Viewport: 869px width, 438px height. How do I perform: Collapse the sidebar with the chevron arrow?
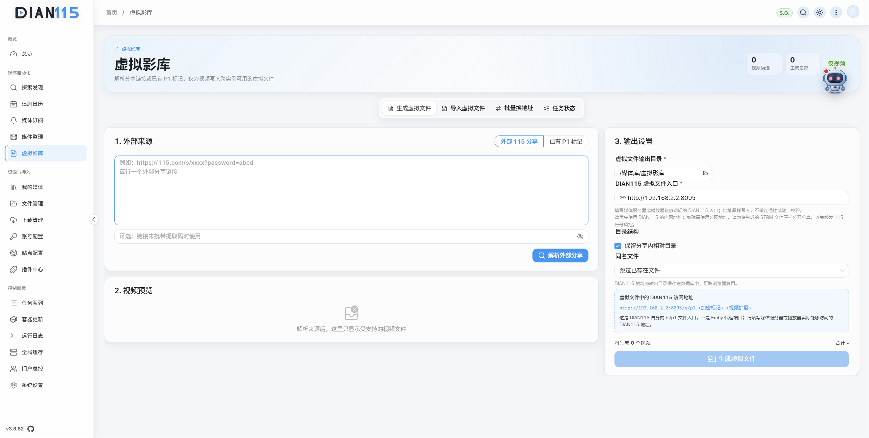click(x=94, y=220)
